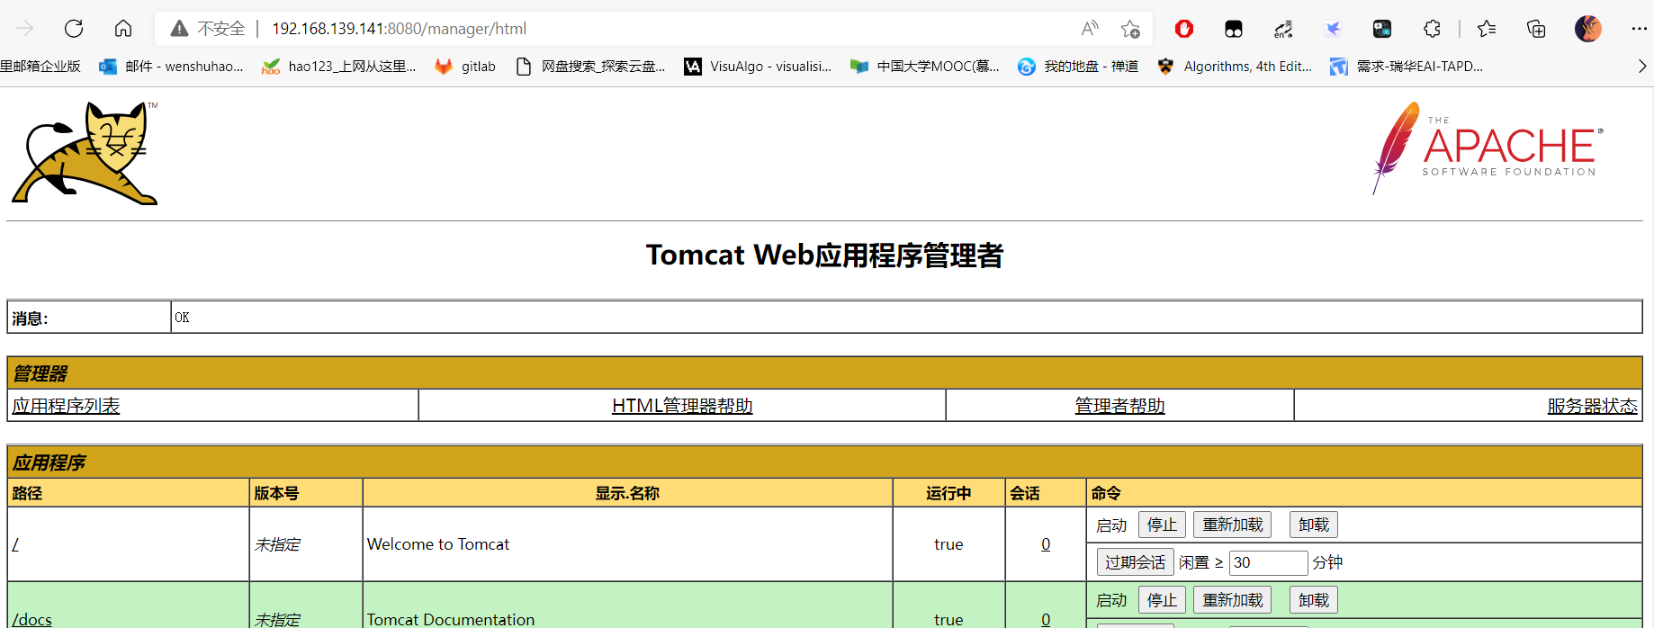This screenshot has width=1654, height=628.
Task: Click the Apache Software Foundation logo
Action: (x=1488, y=148)
